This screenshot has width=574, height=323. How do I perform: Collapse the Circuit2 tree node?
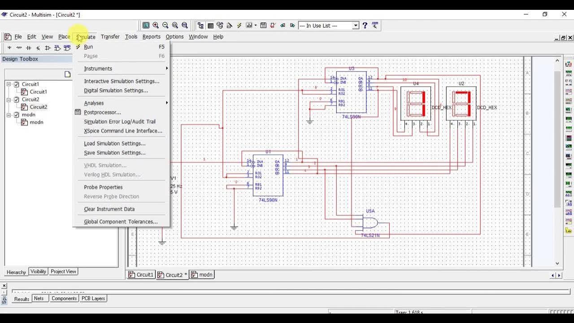[x=9, y=100]
